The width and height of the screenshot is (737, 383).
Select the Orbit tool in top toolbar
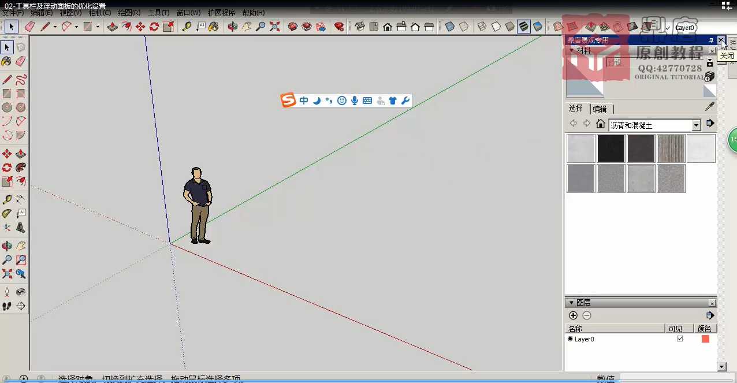click(233, 27)
